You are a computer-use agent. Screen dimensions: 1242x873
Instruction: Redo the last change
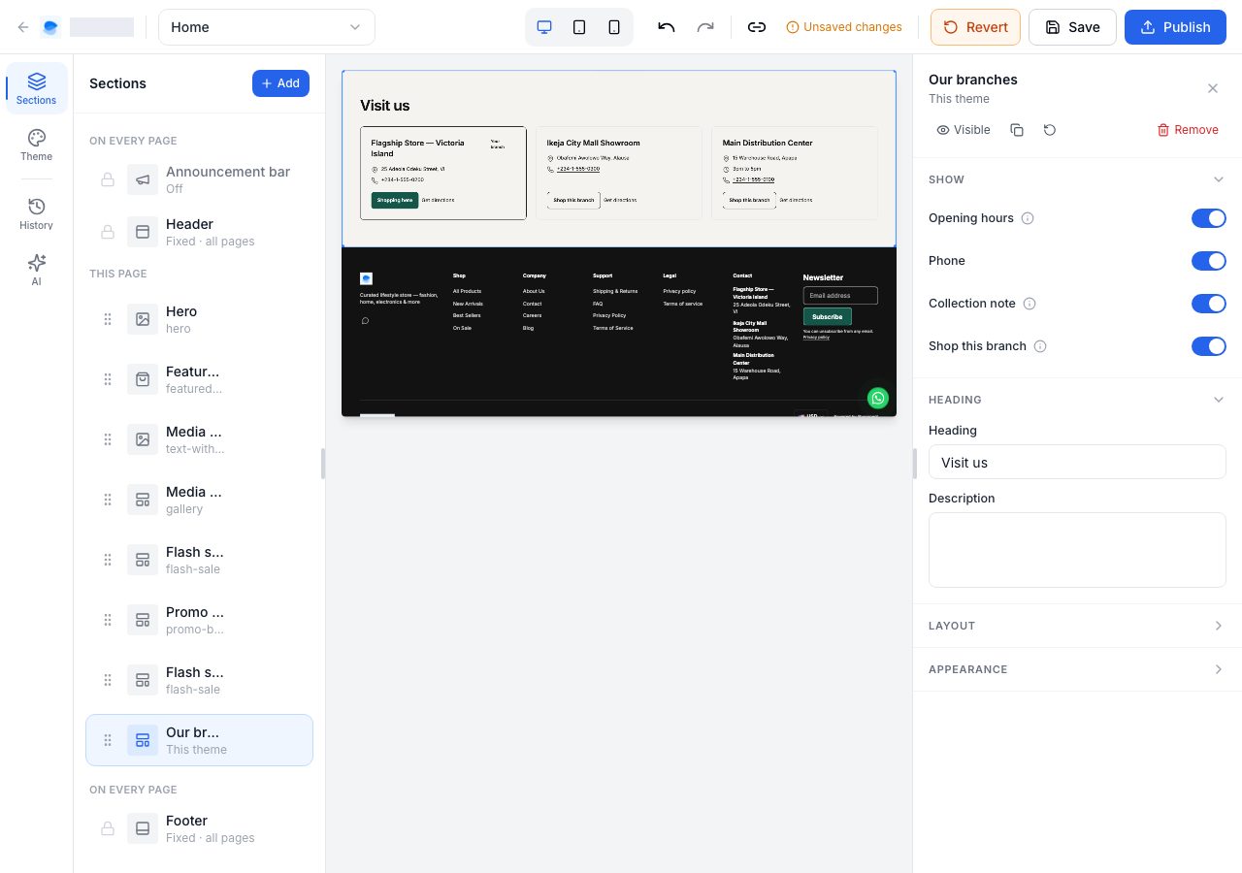(x=705, y=27)
